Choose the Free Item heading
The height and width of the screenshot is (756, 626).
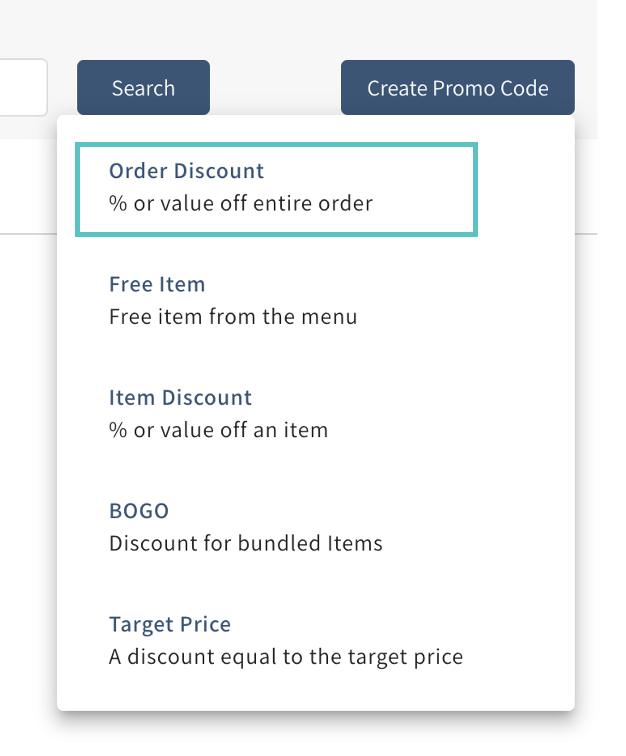click(x=157, y=284)
